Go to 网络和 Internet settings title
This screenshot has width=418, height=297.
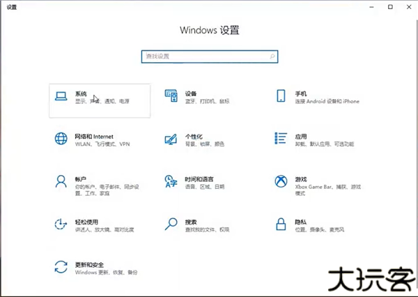click(x=94, y=137)
